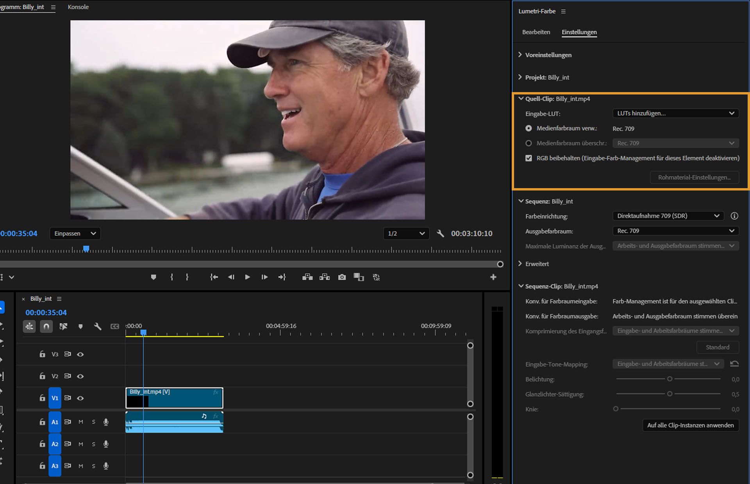Click the Play button in the program monitor

247,277
